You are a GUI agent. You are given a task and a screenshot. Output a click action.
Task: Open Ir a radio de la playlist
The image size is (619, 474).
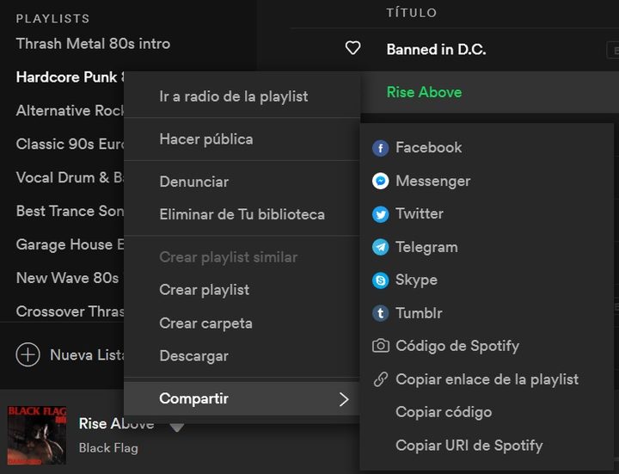point(234,96)
